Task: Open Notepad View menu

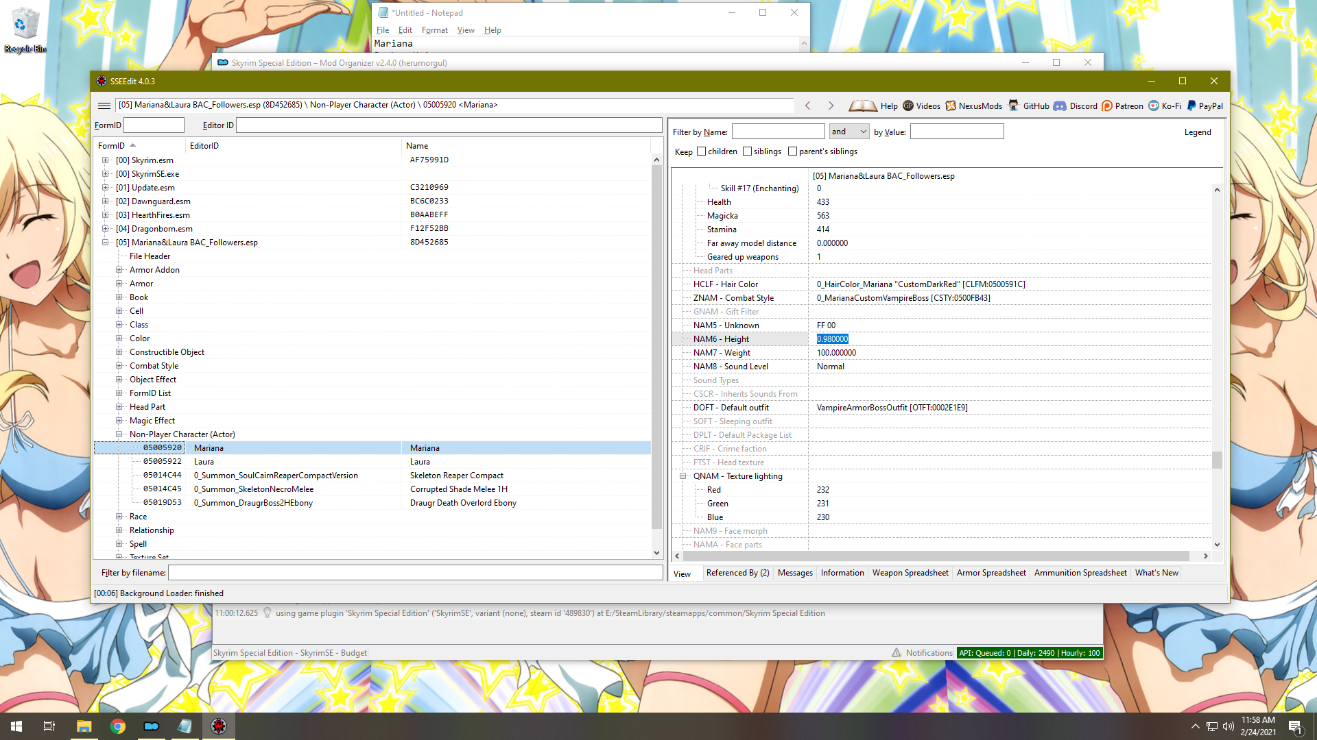Action: click(466, 30)
